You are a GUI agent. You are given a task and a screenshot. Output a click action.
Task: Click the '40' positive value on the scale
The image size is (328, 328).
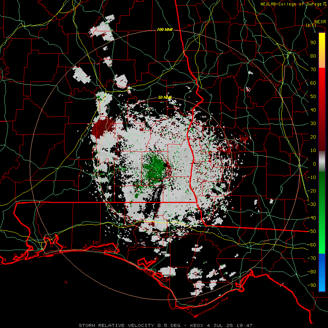tap(313, 110)
